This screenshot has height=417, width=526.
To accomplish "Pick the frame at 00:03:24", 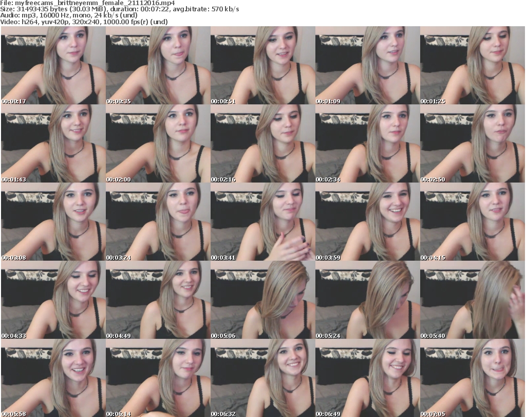I will [x=158, y=222].
